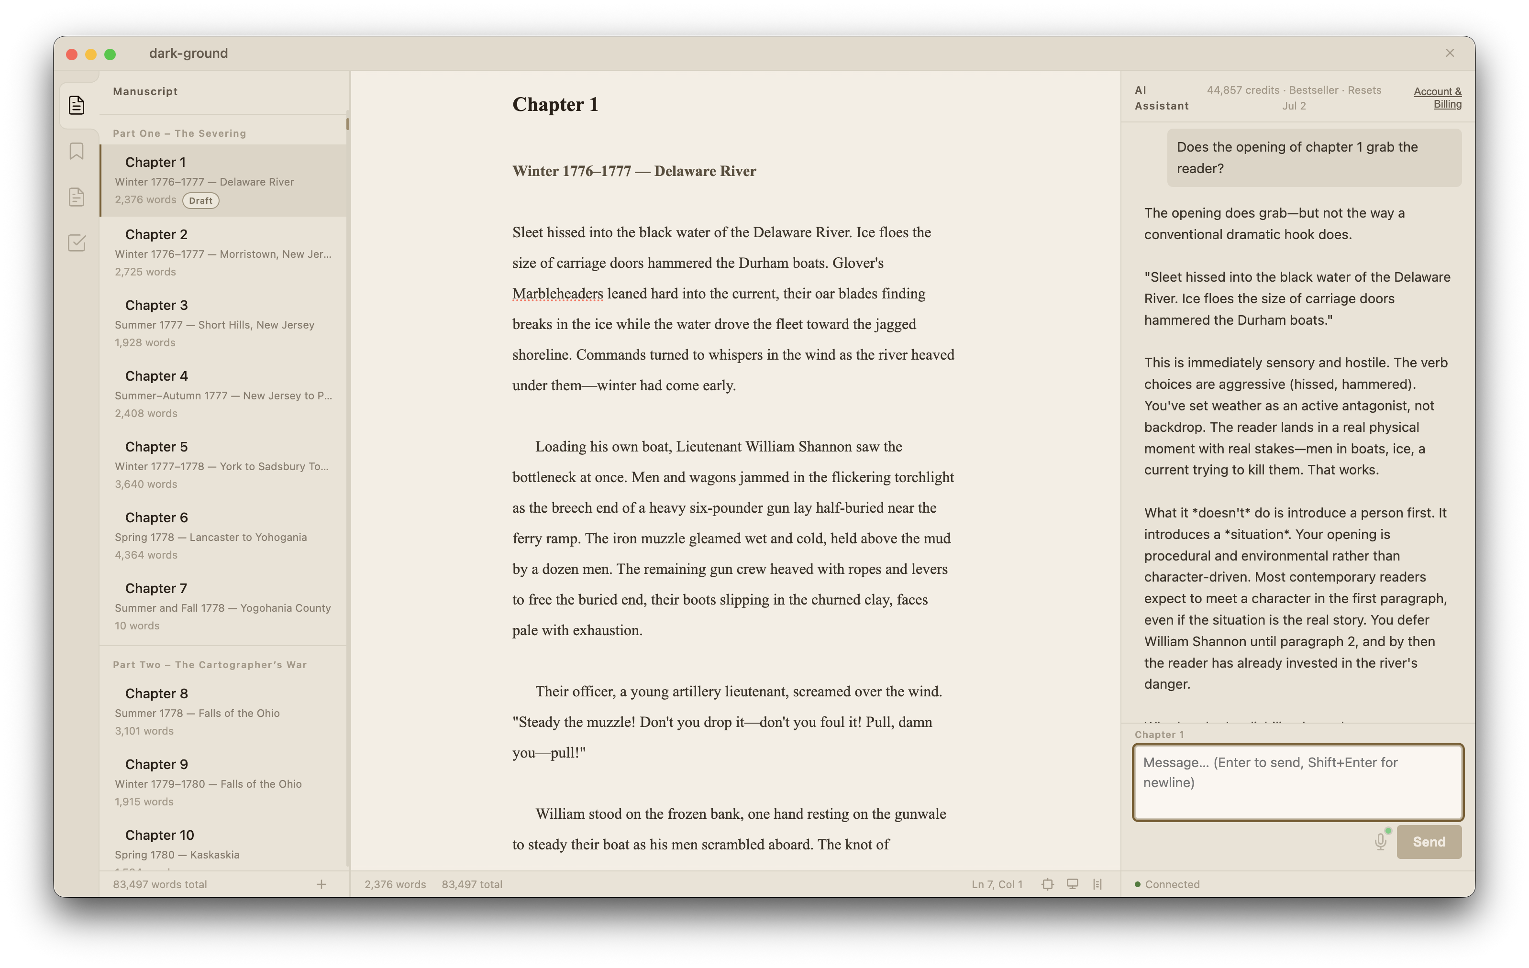Click the column layout icon in status bar
This screenshot has height=968, width=1529.
pyautogui.click(x=1097, y=884)
